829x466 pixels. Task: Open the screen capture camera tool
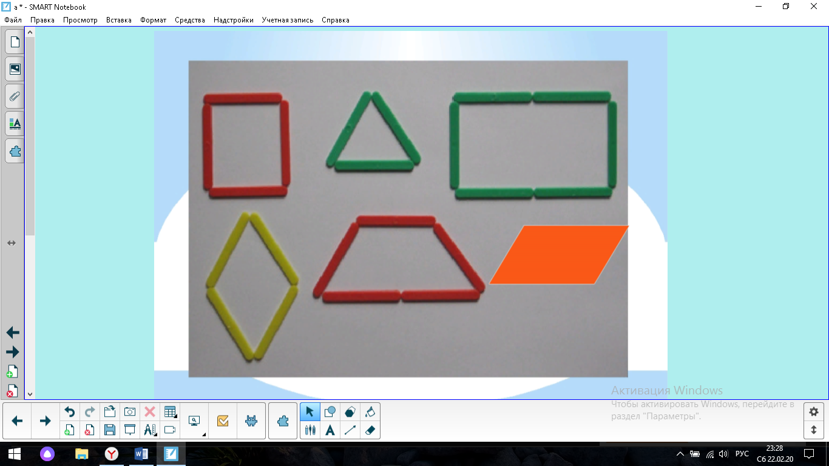tap(130, 412)
